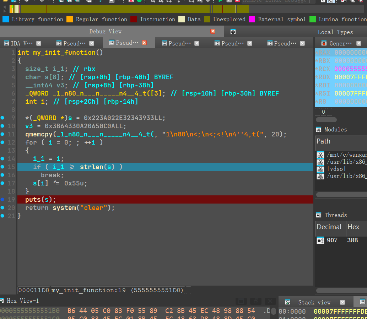The image size is (367, 319).
Task: Switch to the IDA View tab
Action: pyautogui.click(x=21, y=43)
